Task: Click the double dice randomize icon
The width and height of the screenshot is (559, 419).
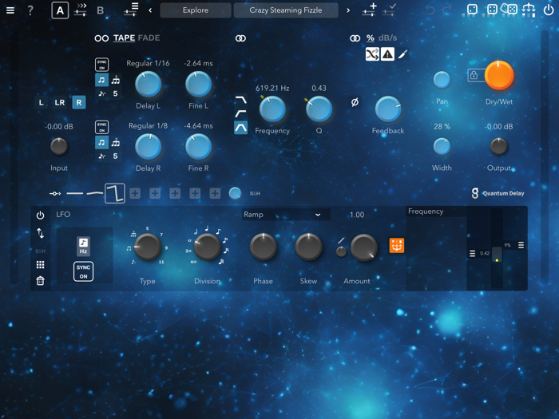Action: [509, 9]
